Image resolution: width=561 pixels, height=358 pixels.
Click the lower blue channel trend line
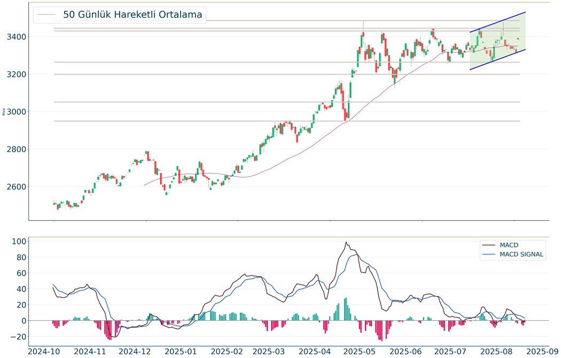497,59
